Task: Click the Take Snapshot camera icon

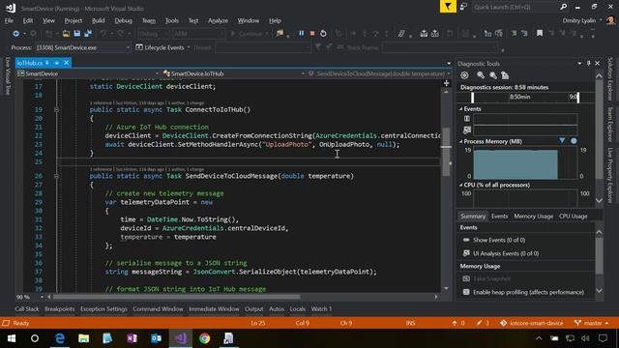Action: click(x=466, y=278)
